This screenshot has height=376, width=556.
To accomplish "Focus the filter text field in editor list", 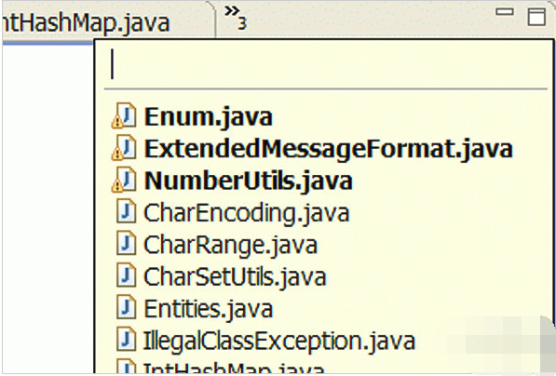I will [x=326, y=64].
